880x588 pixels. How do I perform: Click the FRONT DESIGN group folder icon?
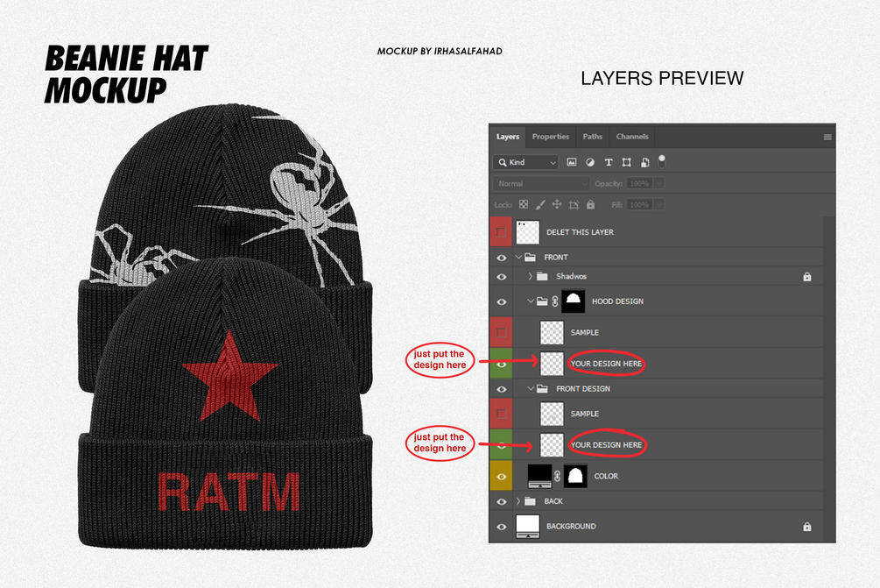point(542,388)
